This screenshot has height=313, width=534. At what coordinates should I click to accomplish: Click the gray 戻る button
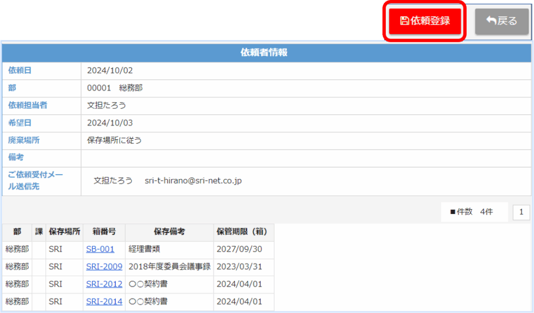[502, 21]
